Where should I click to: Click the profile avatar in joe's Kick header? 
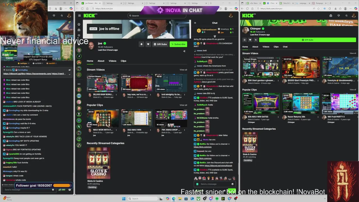[231, 16]
